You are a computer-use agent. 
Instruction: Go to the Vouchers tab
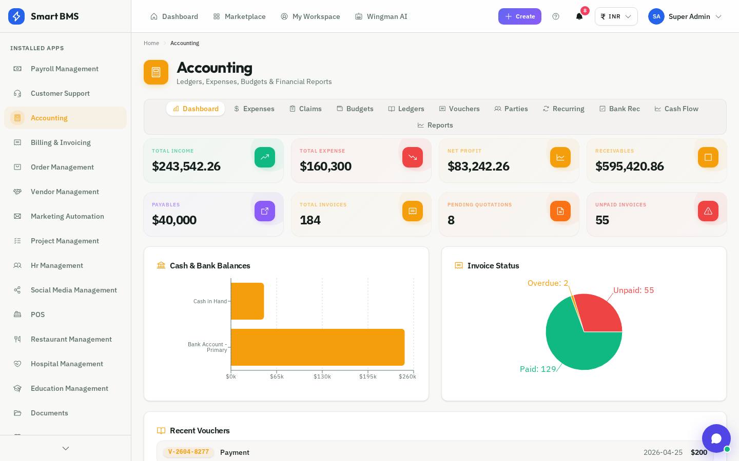(459, 109)
